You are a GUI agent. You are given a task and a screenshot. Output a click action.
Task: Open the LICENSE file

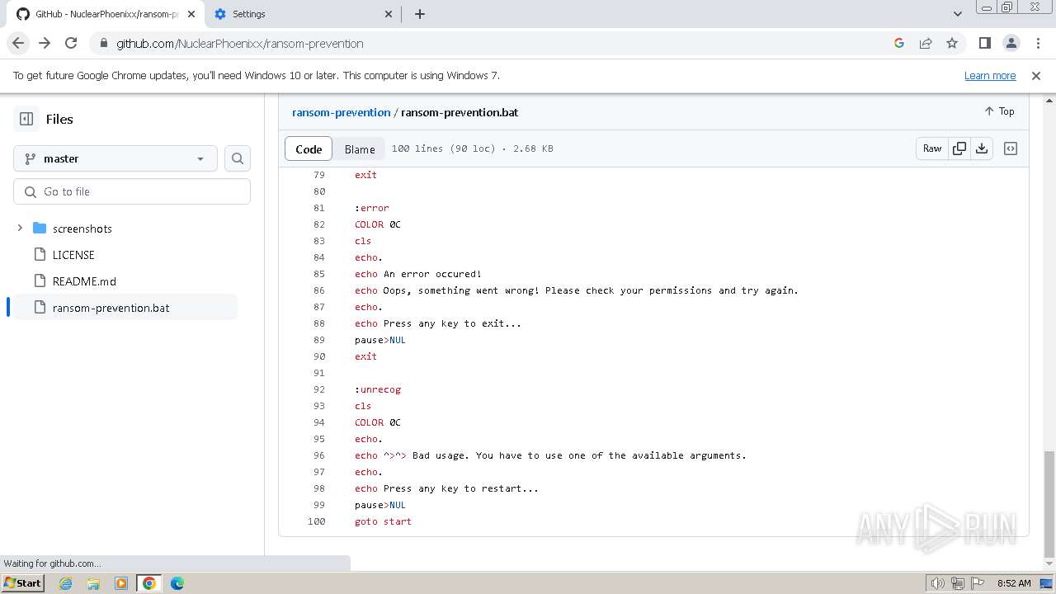click(x=73, y=255)
